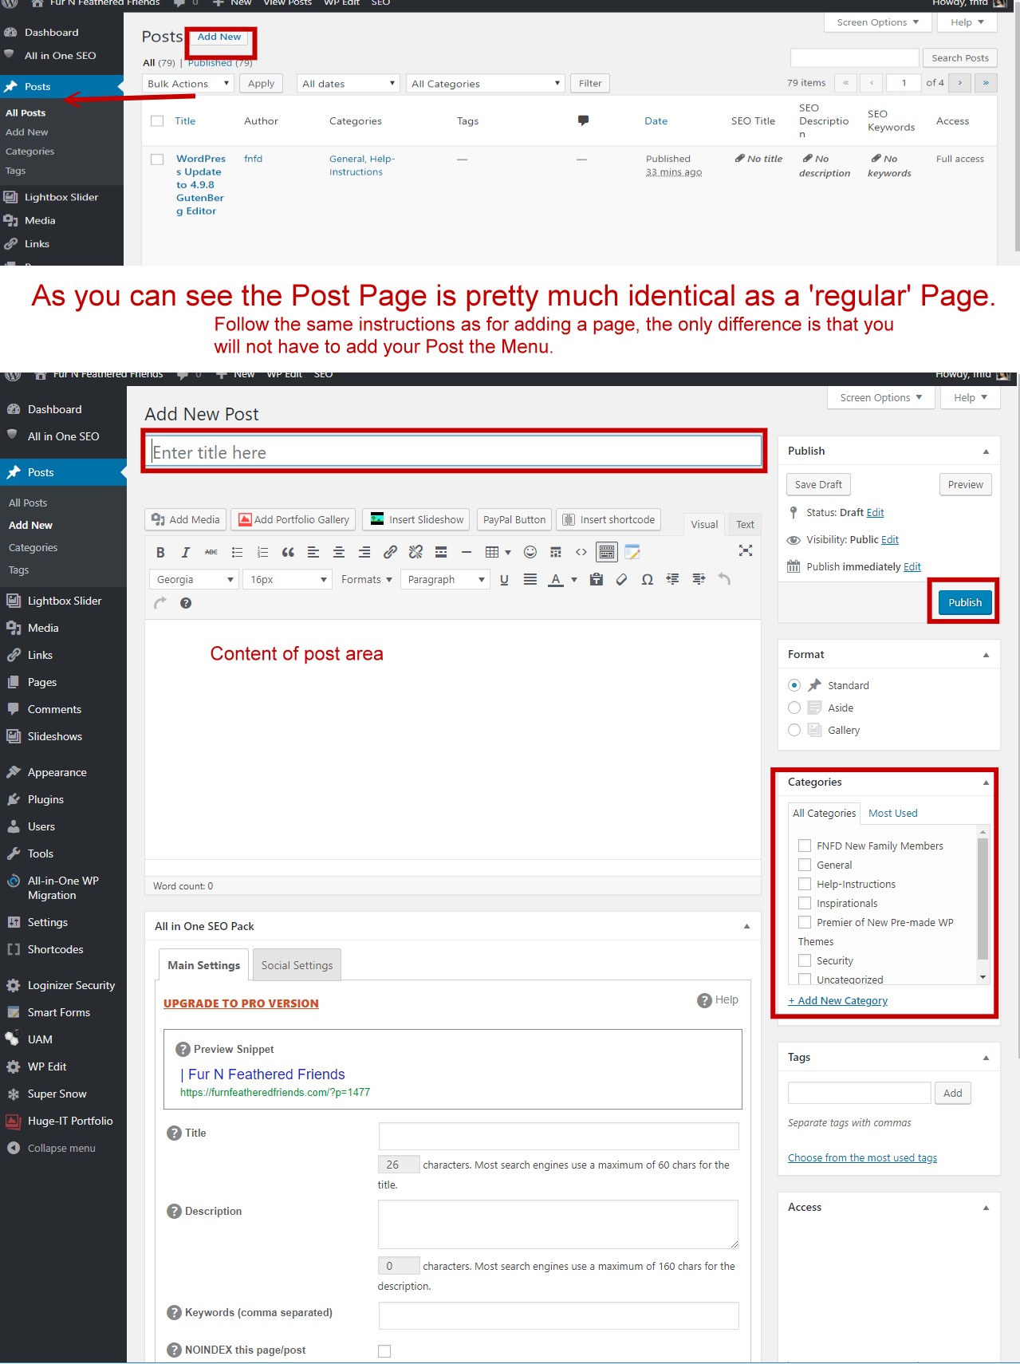Insert a horizontal line
This screenshot has height=1364, width=1020.
(x=467, y=552)
